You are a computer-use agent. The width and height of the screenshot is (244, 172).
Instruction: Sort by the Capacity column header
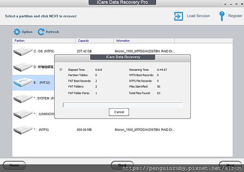(95, 41)
